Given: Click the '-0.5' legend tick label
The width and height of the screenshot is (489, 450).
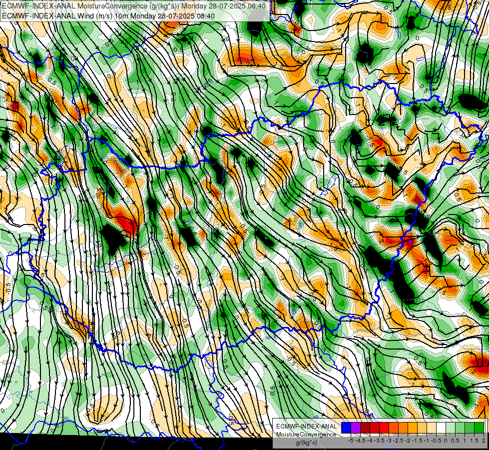Looking at the screenshot, I should point(436,440).
